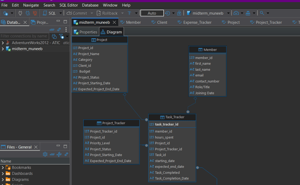Image resolution: width=300 pixels, height=185 pixels.
Task: Click the Auto commit mode box
Action: 152,13
